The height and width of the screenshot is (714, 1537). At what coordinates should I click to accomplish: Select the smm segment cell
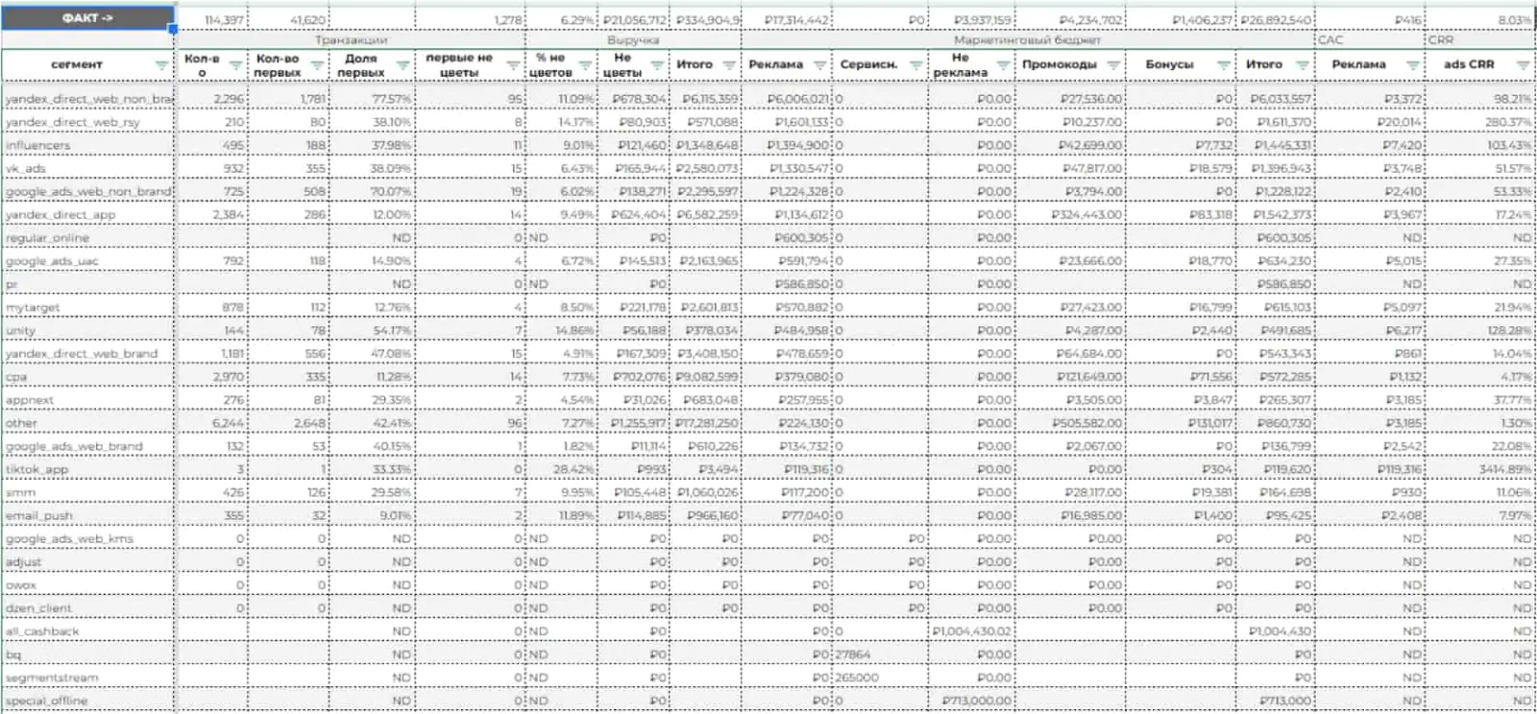(88, 492)
